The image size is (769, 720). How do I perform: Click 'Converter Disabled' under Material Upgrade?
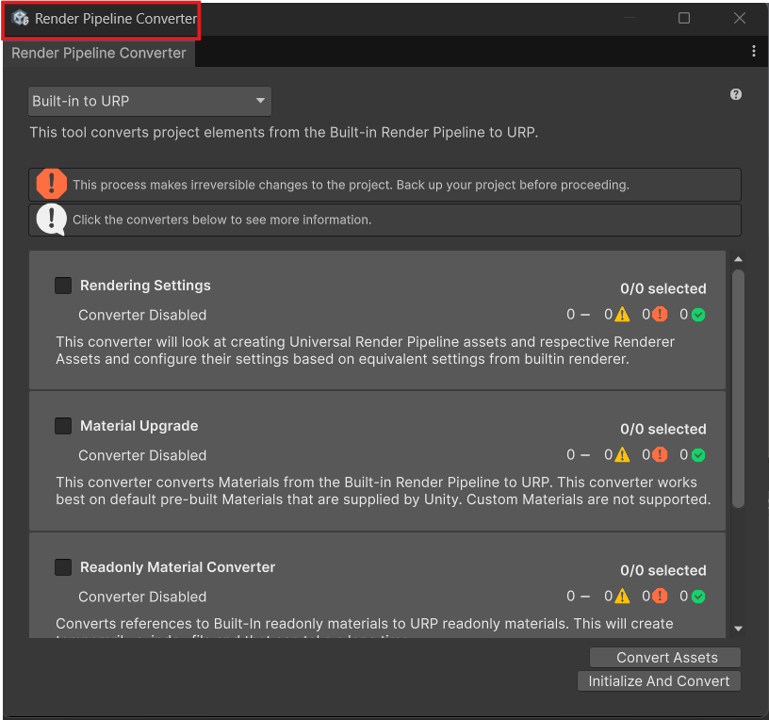(142, 455)
